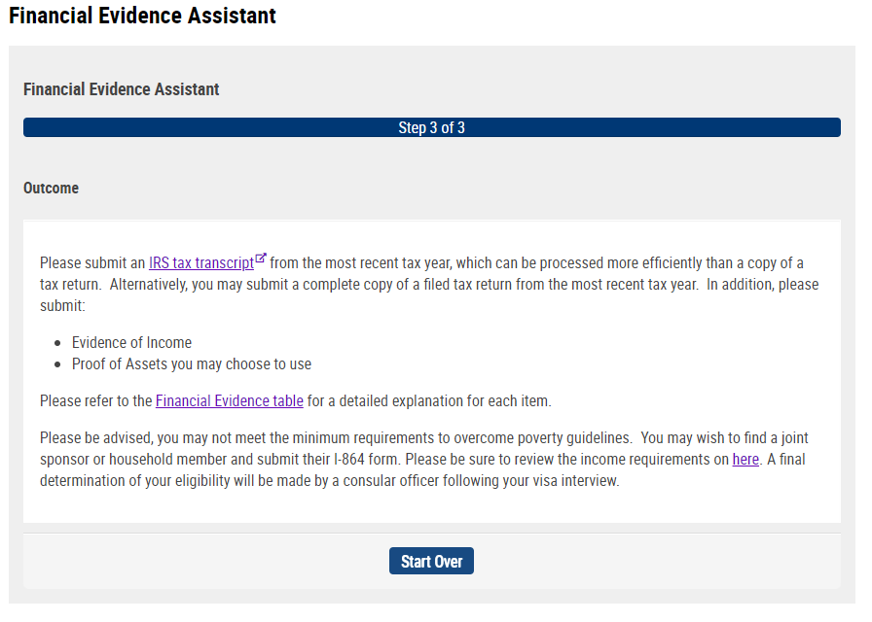Click the large Financial Evidence Assistant page title
This screenshot has height=622, width=872.
click(x=142, y=16)
